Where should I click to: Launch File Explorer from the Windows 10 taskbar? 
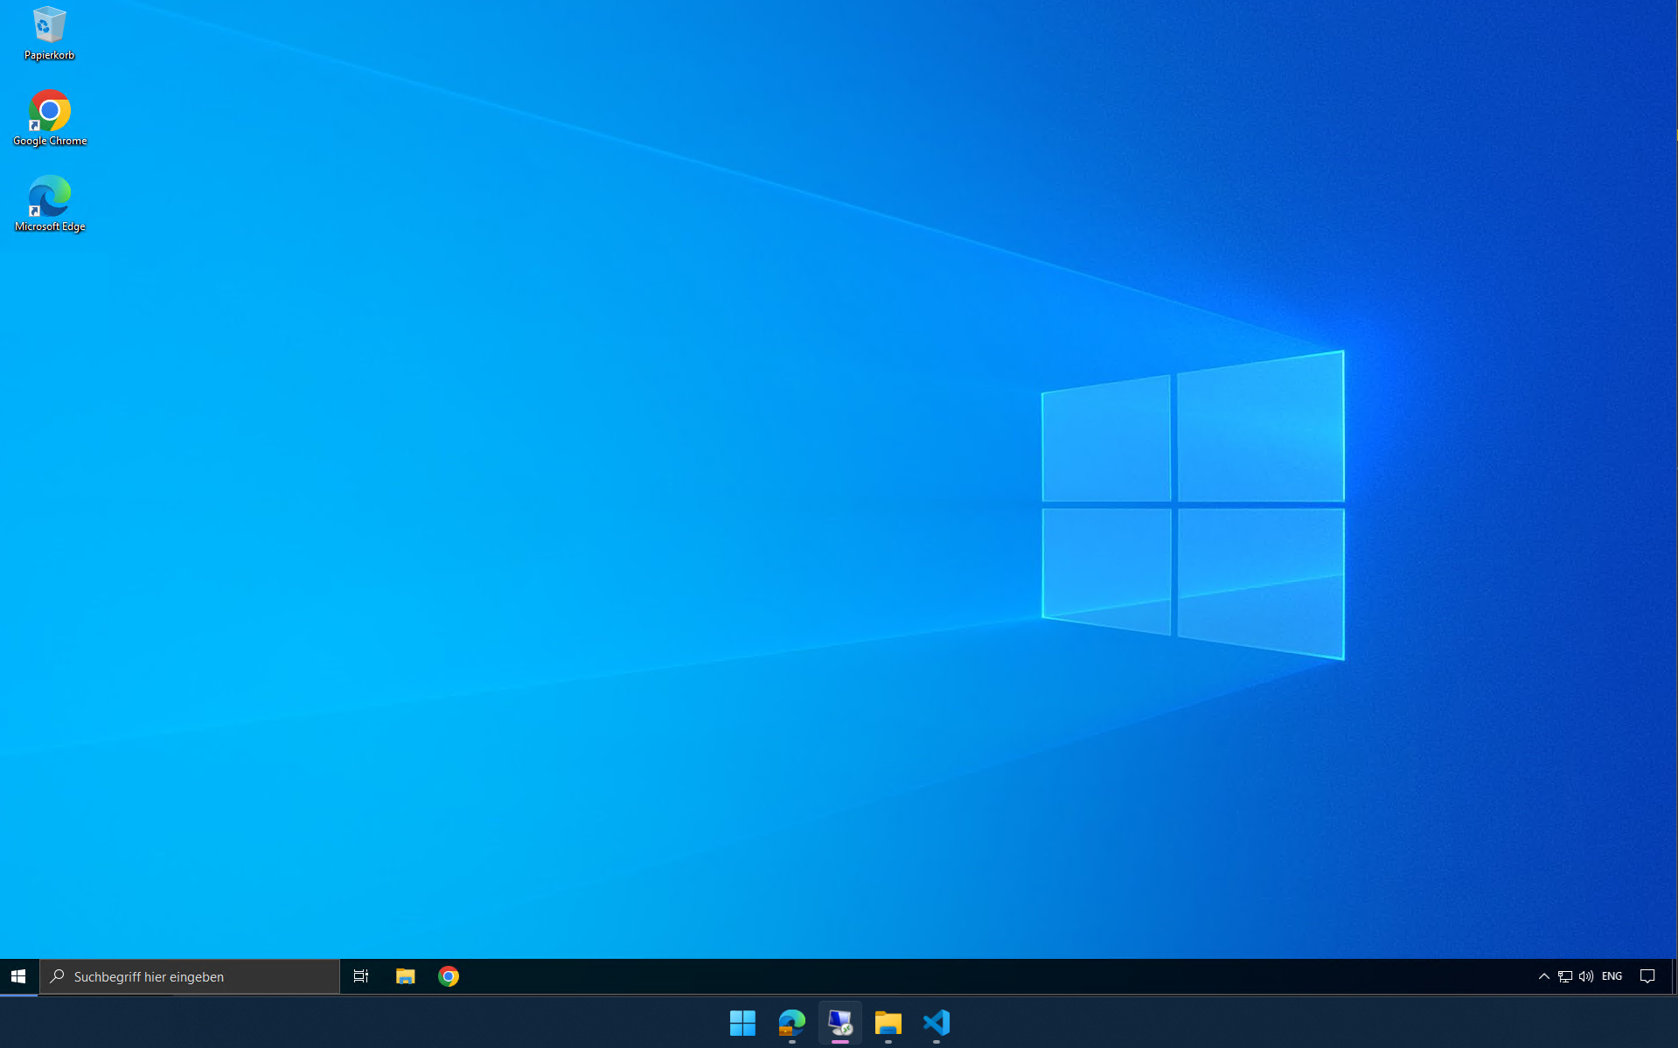point(405,976)
